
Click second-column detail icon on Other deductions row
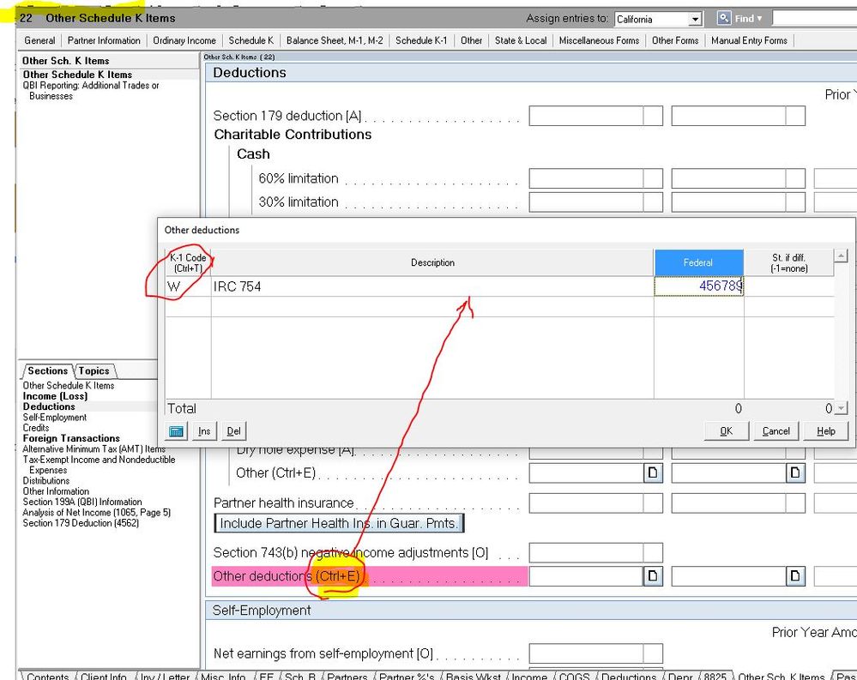coord(796,576)
